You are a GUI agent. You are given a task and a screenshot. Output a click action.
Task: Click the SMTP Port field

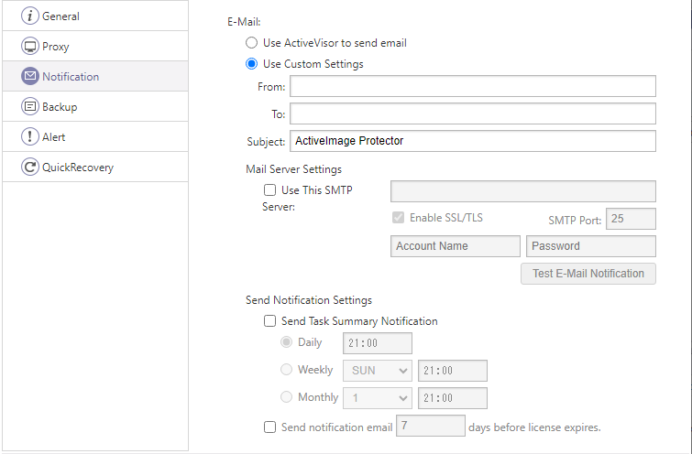[631, 219]
